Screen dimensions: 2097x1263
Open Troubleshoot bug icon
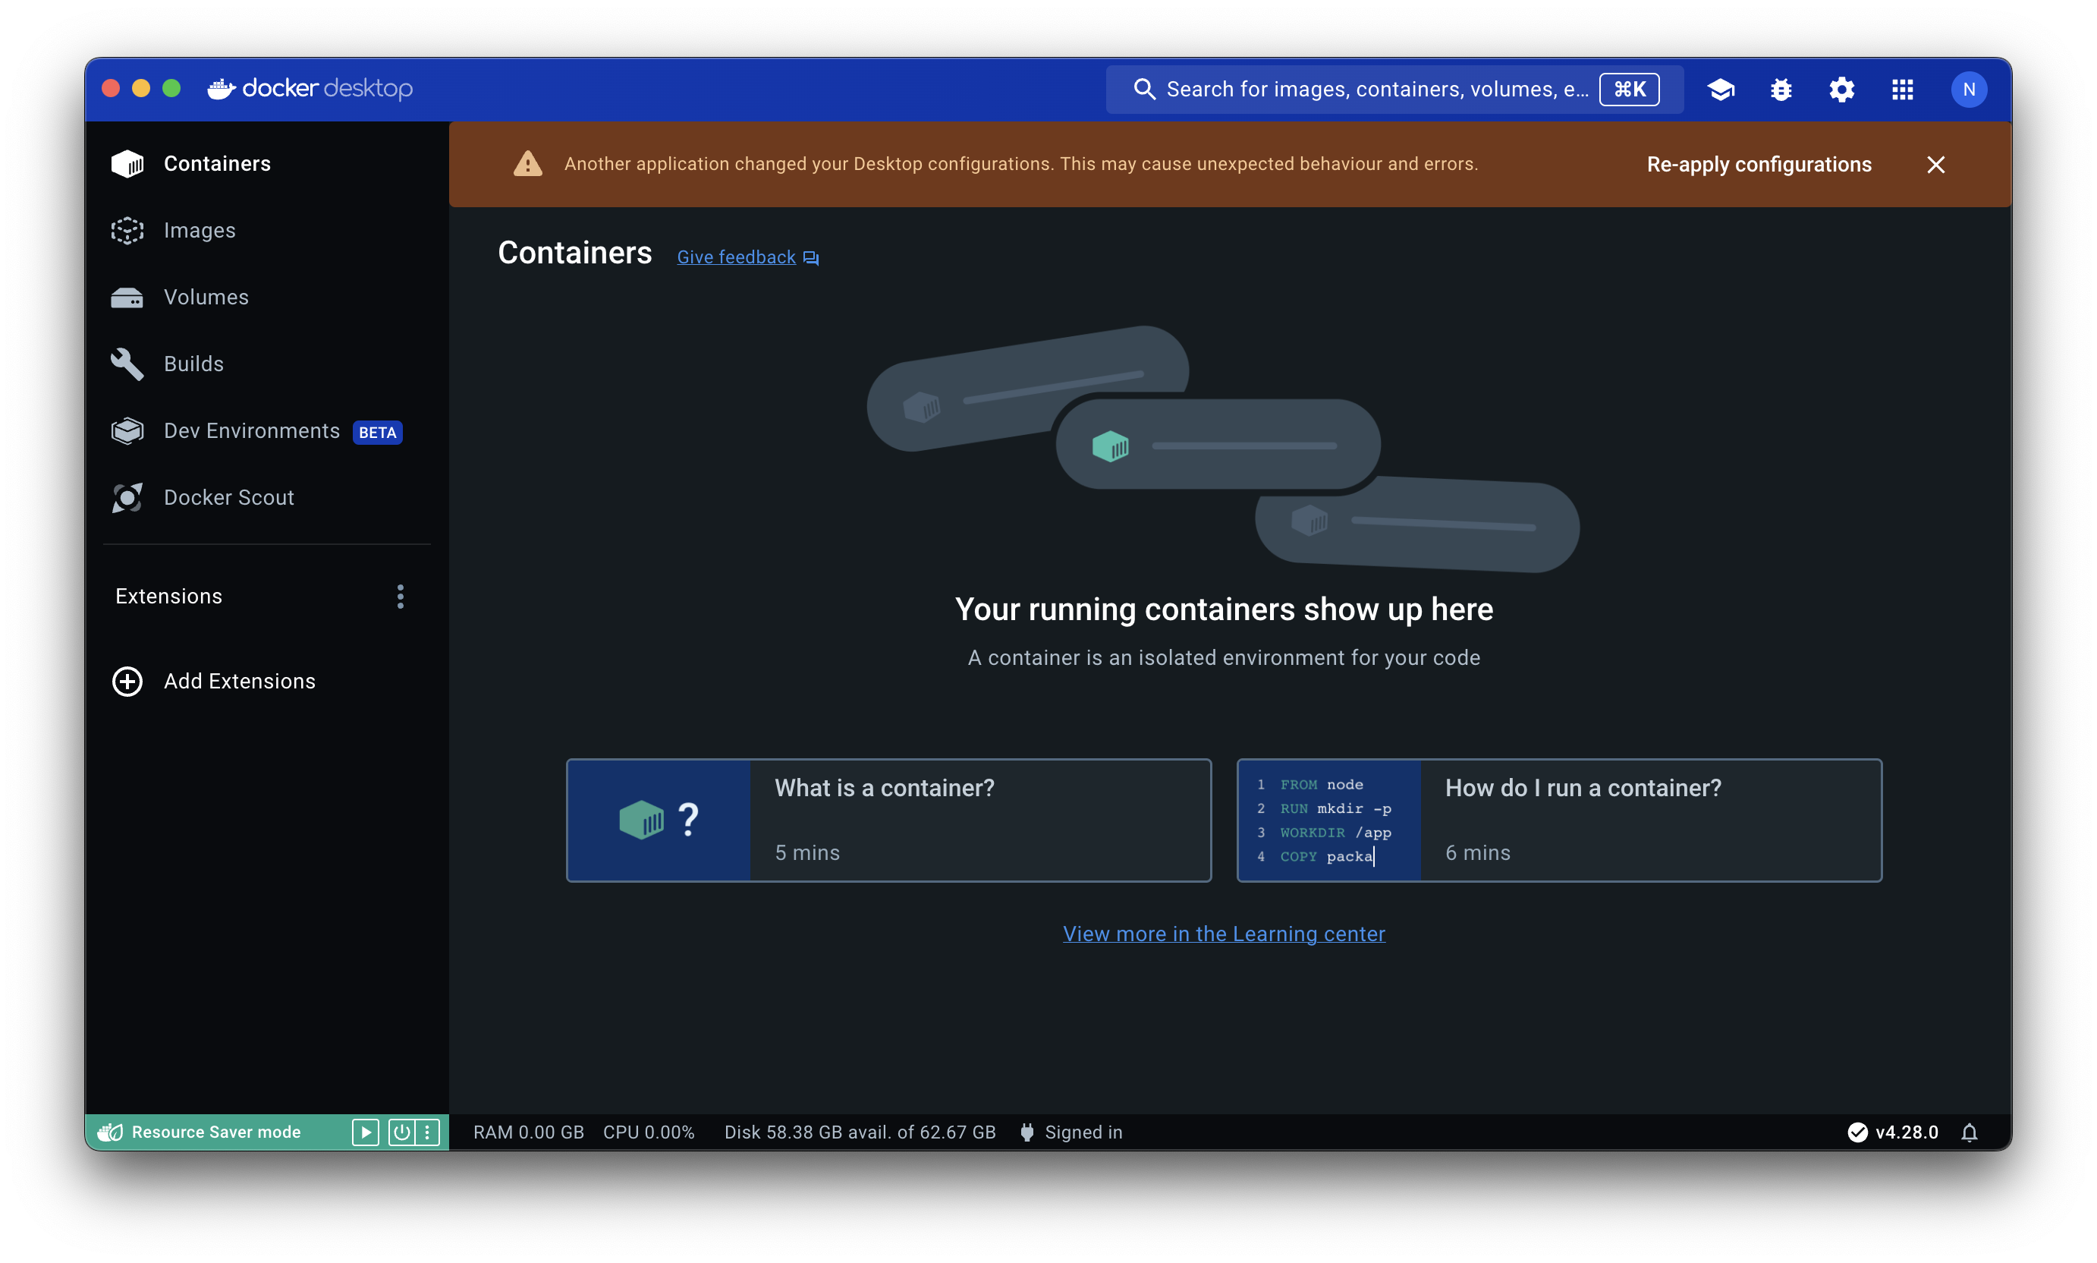[x=1781, y=90]
